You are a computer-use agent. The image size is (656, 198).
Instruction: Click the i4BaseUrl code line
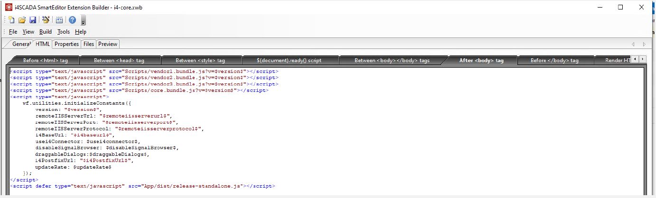[x=75, y=135]
